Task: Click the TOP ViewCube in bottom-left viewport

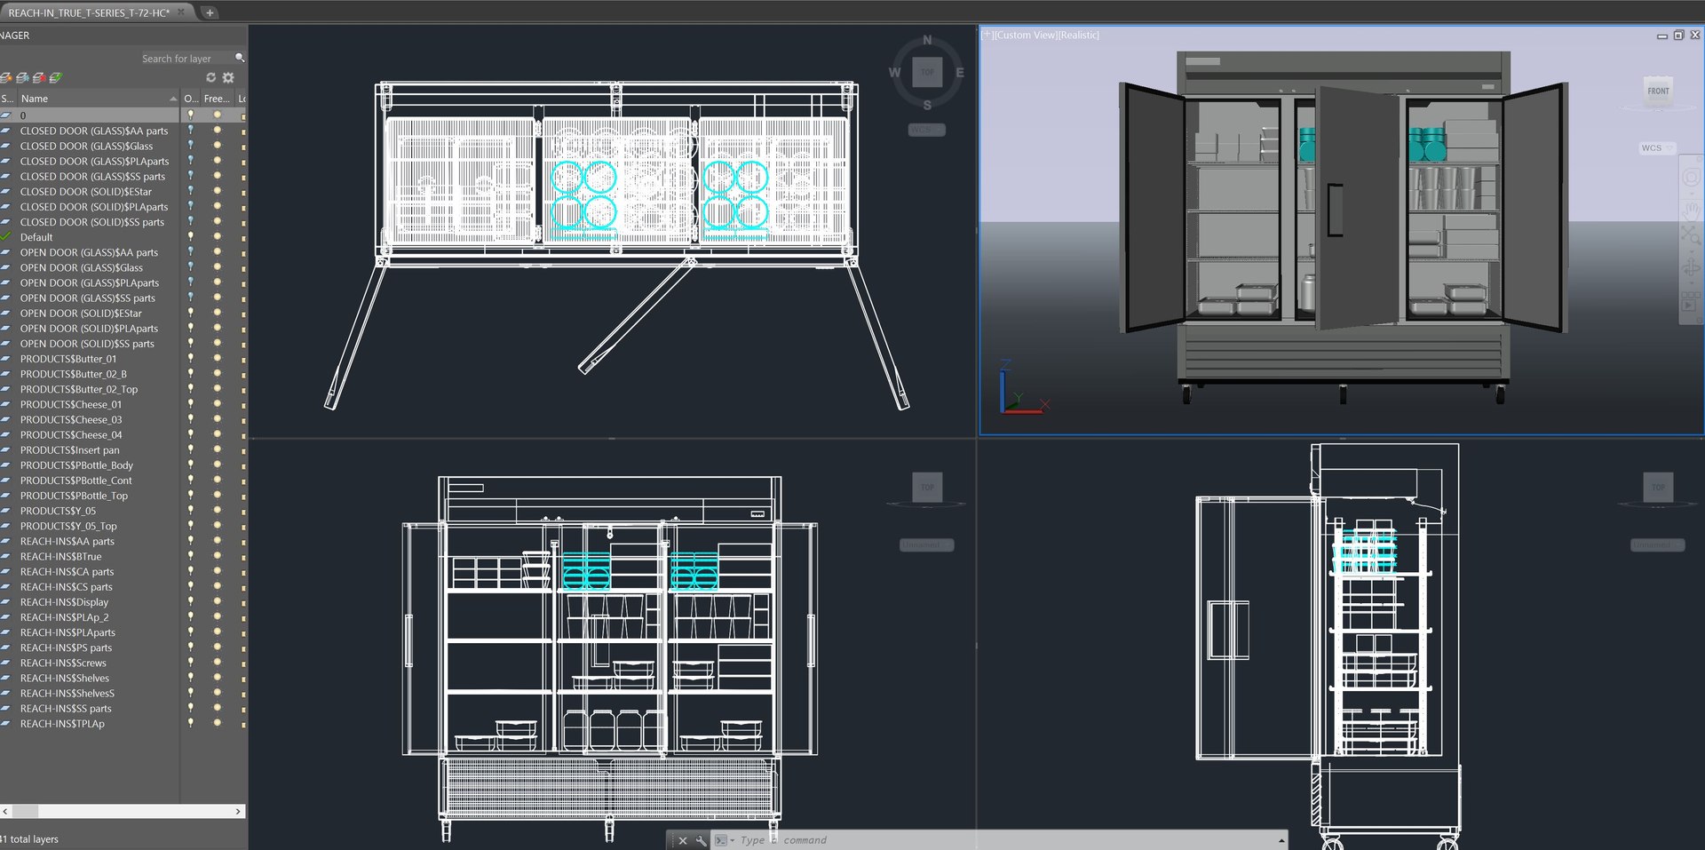Action: (x=927, y=487)
